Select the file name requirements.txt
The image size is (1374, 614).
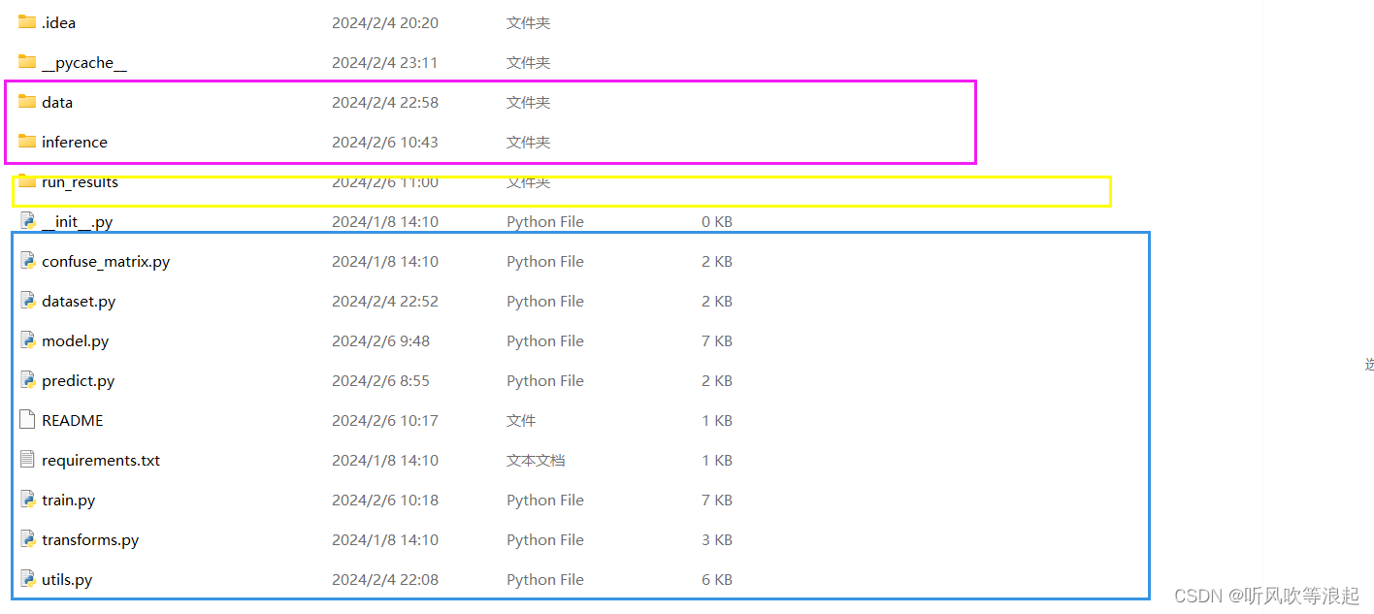[x=101, y=461]
